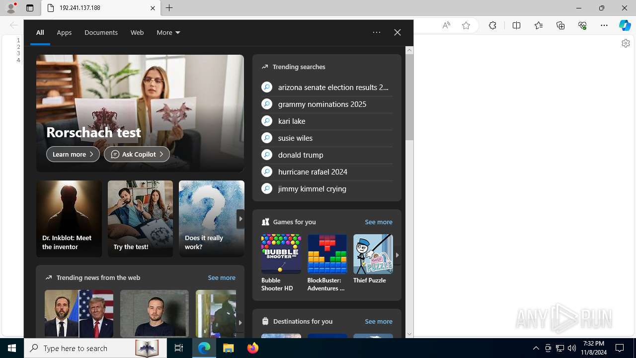The height and width of the screenshot is (358, 636).
Task: Launch Firefox from the taskbar
Action: (252, 348)
